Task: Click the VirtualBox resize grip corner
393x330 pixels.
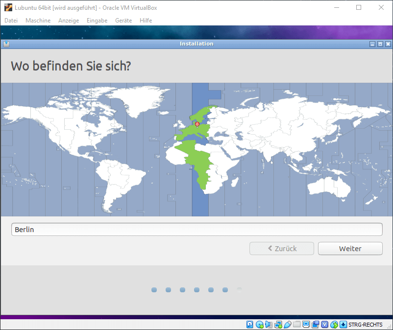Action: tap(390, 327)
